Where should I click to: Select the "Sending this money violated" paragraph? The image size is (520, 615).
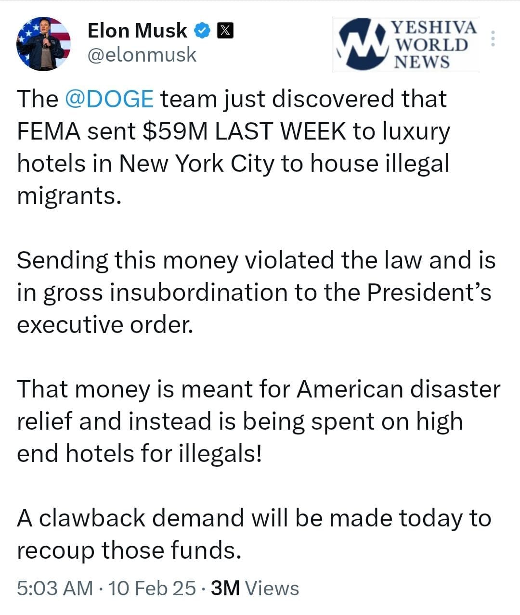[255, 292]
